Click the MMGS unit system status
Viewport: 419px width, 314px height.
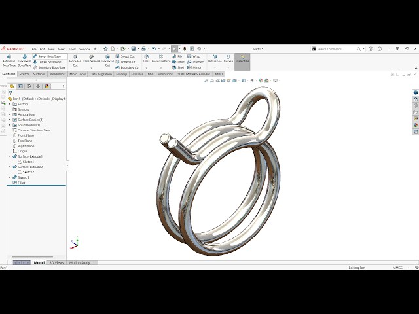(397, 268)
